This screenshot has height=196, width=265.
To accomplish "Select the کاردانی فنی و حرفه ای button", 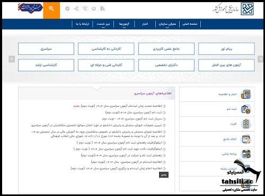I will coord(106,65).
